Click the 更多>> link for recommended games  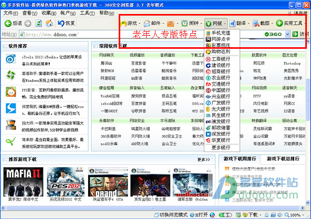(204, 159)
